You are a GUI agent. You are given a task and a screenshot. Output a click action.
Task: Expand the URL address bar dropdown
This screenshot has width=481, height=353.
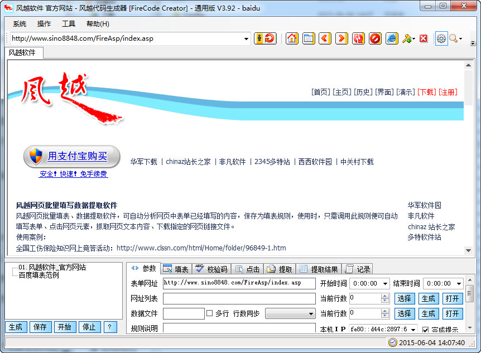pos(246,38)
